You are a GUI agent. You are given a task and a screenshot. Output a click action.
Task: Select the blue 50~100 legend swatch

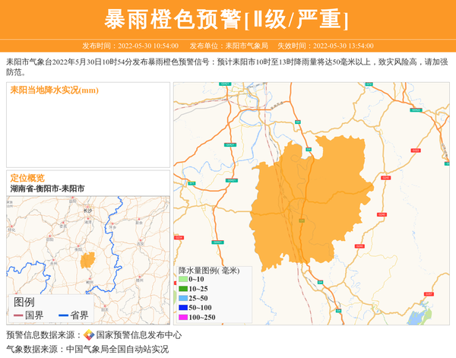183,308
